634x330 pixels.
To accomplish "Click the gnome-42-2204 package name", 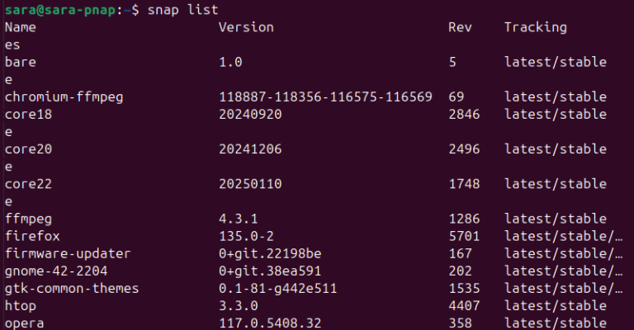I will pyautogui.click(x=55, y=271).
